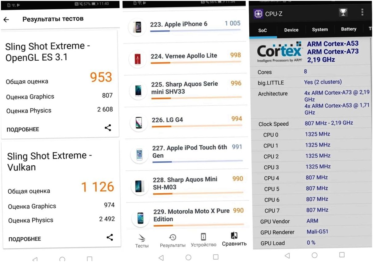Tap Android home button under the 3DMark results screen
The width and height of the screenshot is (373, 262).
(62, 259)
